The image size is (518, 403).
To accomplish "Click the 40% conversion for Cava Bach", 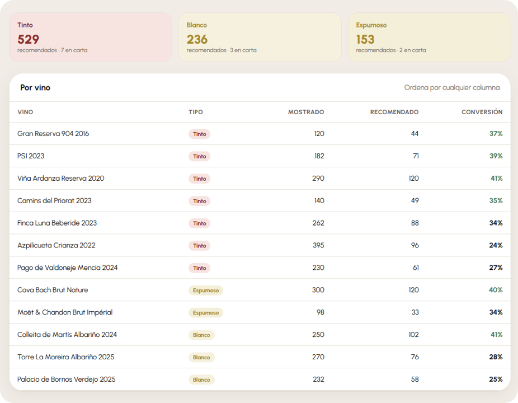I will (496, 290).
